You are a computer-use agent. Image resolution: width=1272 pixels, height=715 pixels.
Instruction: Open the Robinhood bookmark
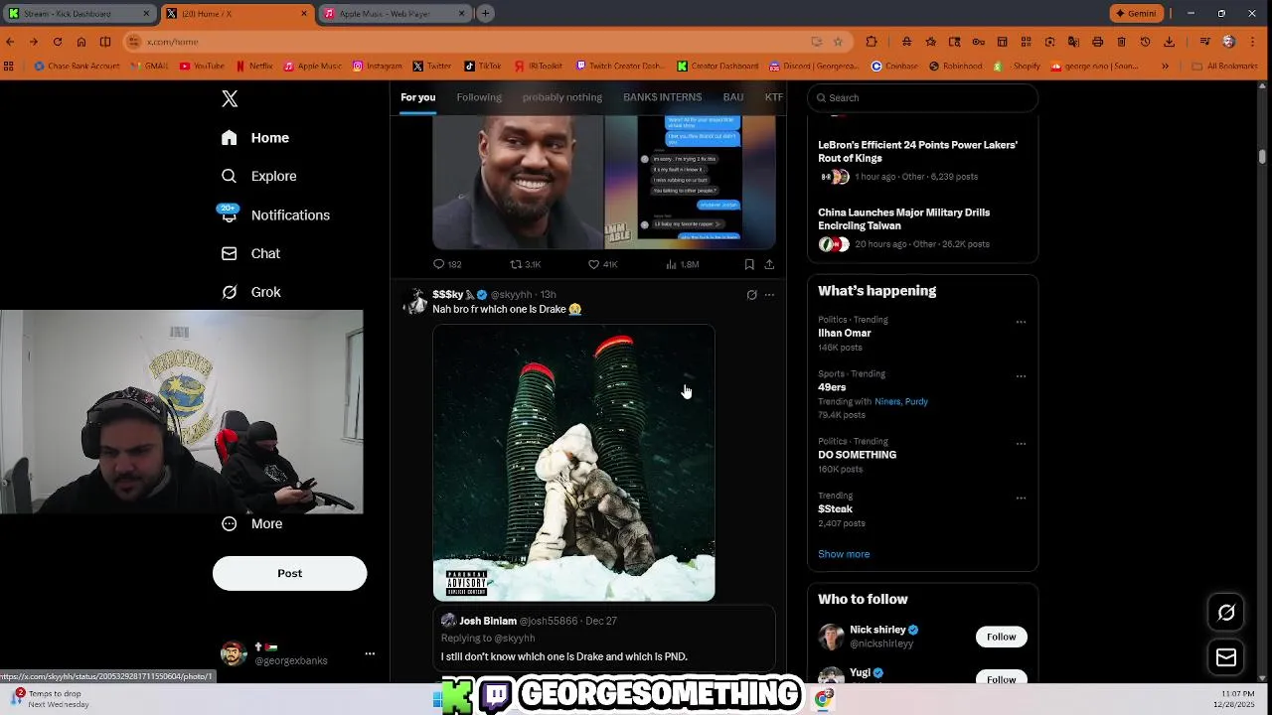(956, 67)
